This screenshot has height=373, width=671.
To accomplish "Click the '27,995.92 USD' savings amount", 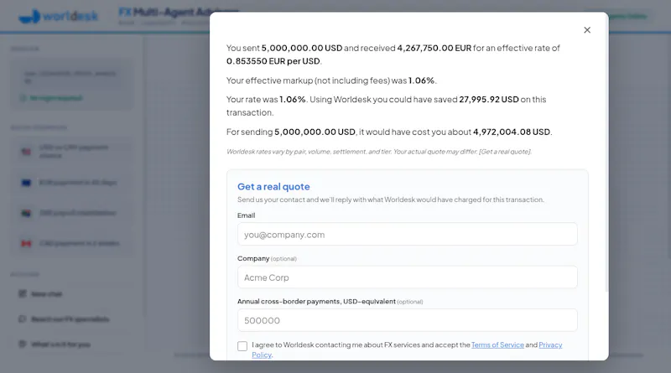I will [489, 99].
